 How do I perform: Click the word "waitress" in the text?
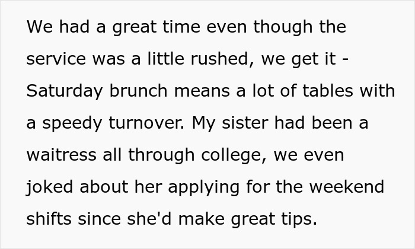point(62,155)
